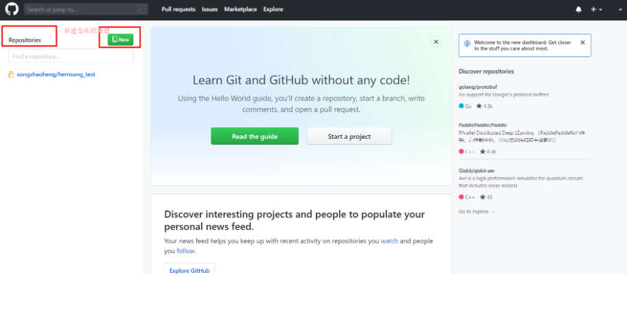The height and width of the screenshot is (309, 627).
Task: Click the Go support for protocol buffers description
Action: (503, 95)
